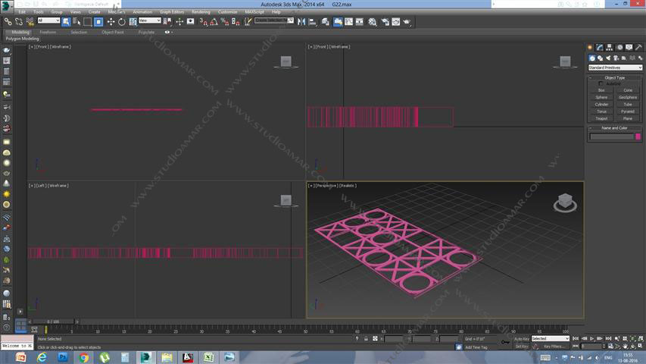646x364 pixels.
Task: Click the Select Object tool icon
Action: [66, 21]
